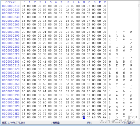Select offset row 0000000240
140x126 pixels.
pyautogui.click(x=11, y=17)
